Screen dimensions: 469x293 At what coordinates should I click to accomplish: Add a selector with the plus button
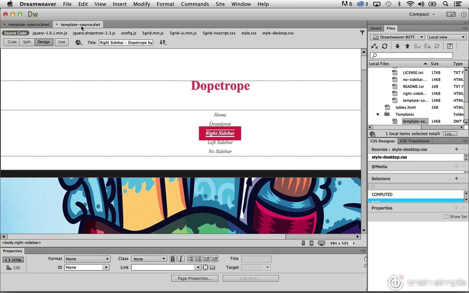[456, 179]
